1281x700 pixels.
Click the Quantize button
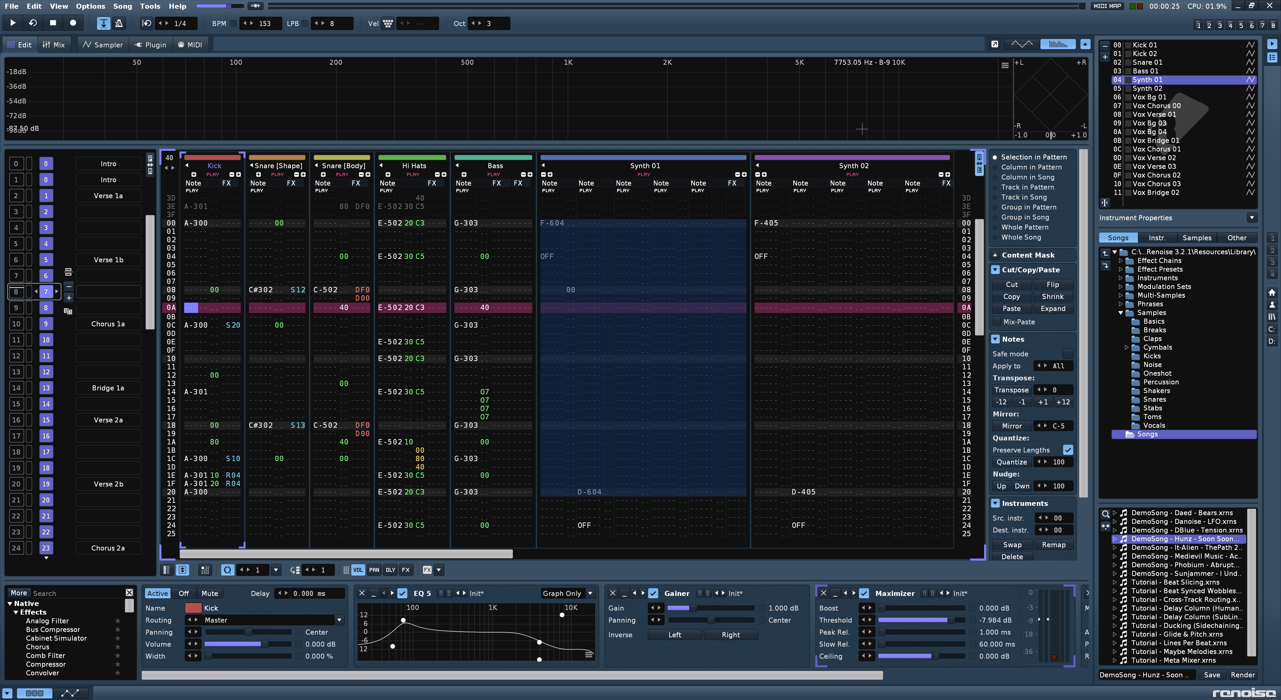pos(1011,462)
